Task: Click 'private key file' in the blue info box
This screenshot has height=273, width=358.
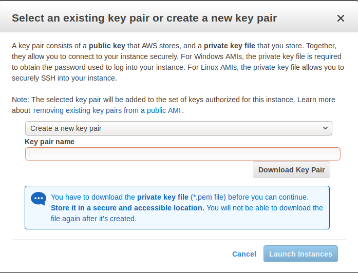Action: [x=163, y=197]
